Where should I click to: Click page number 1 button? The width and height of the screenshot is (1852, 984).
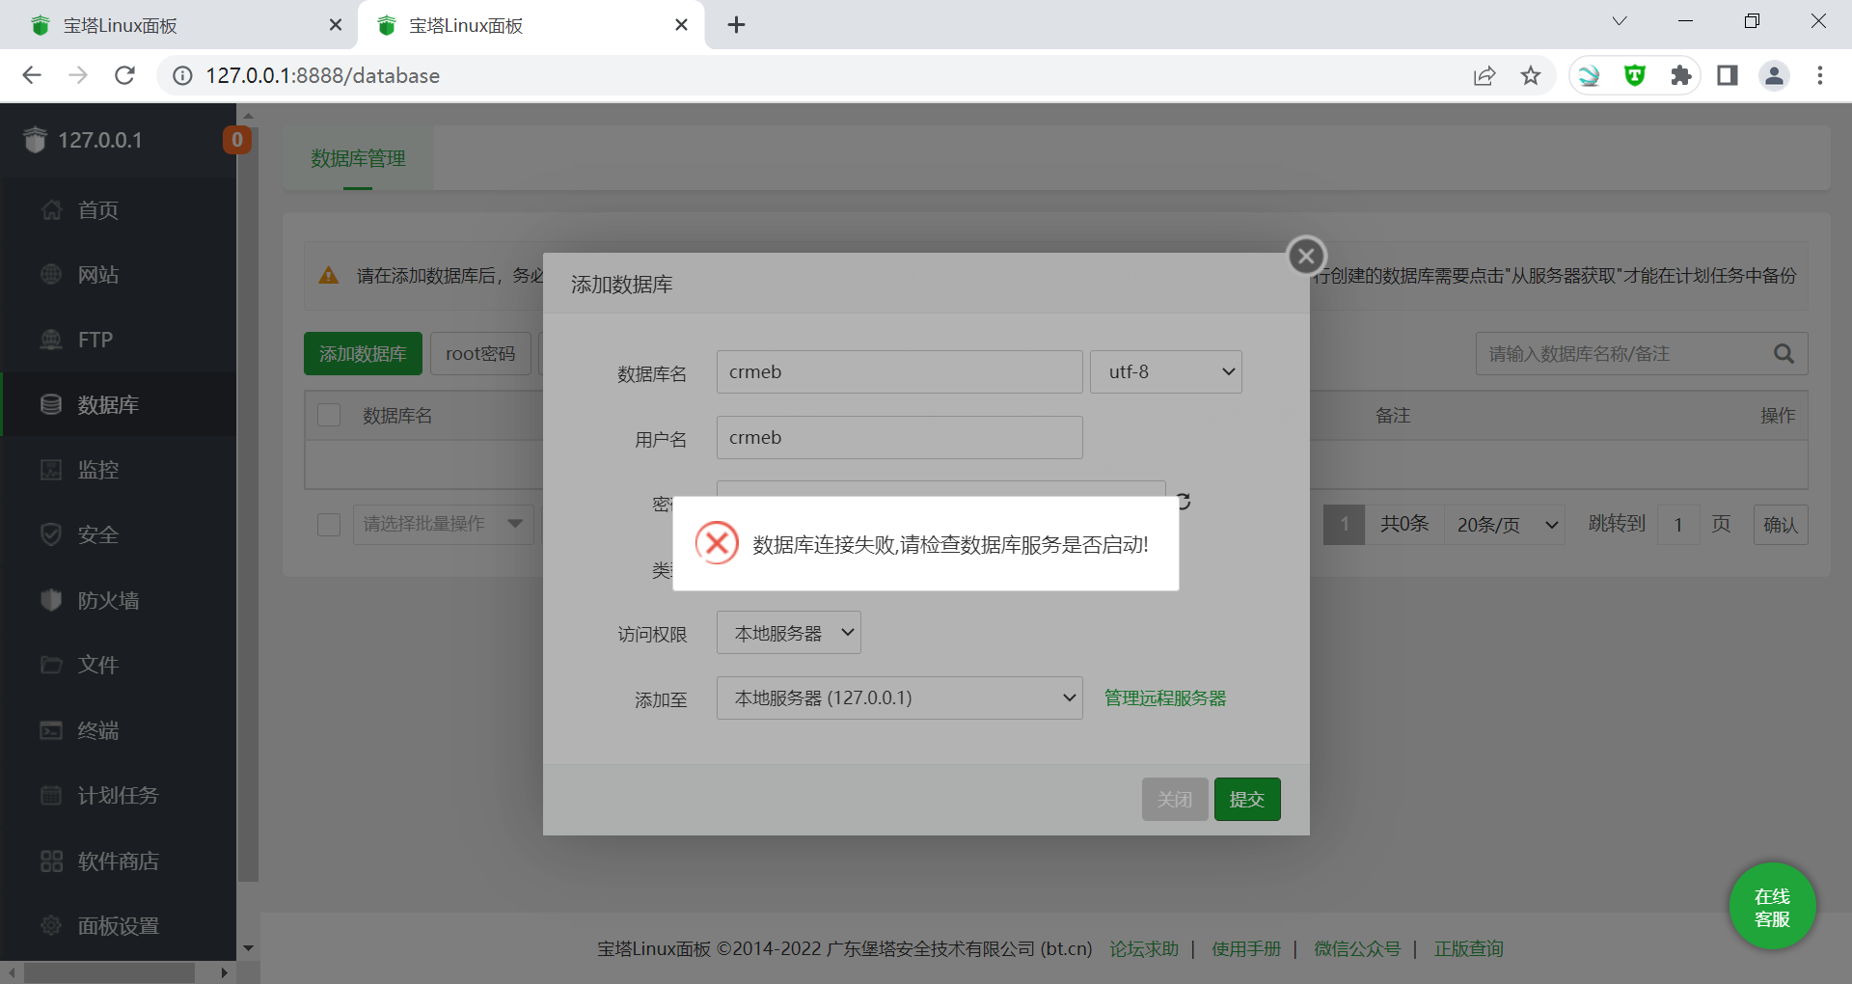coord(1344,525)
